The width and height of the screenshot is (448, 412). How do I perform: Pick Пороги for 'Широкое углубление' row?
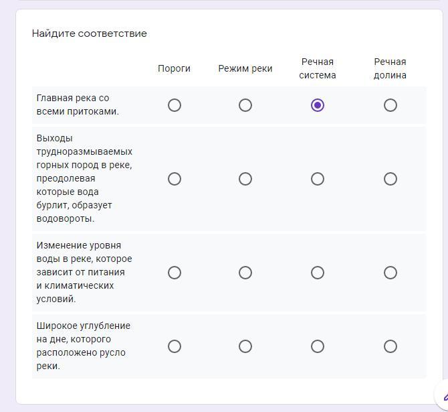[175, 346]
